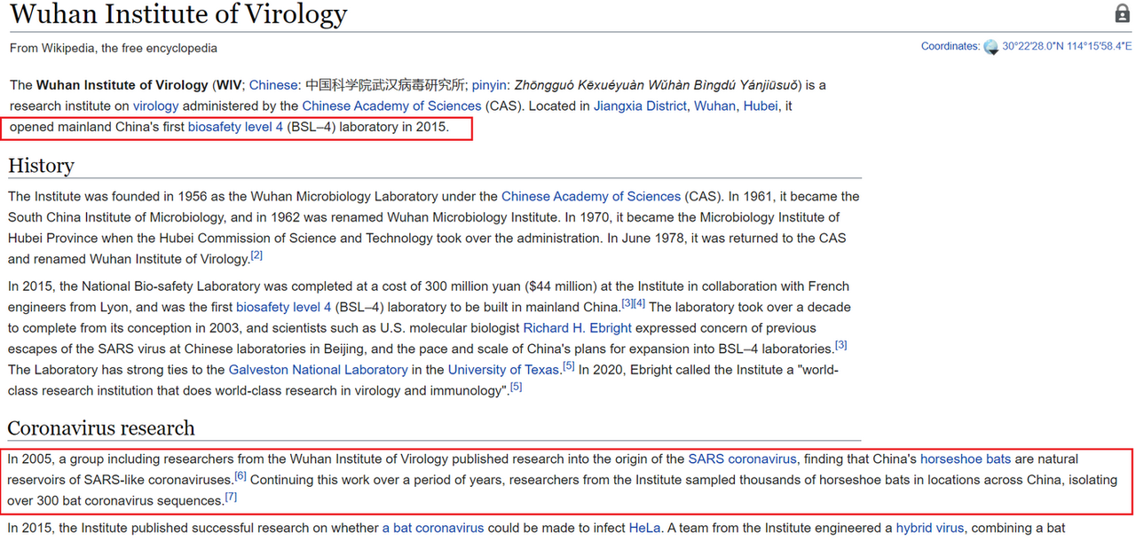Open citation reference [7]
The image size is (1136, 549).
231,497
